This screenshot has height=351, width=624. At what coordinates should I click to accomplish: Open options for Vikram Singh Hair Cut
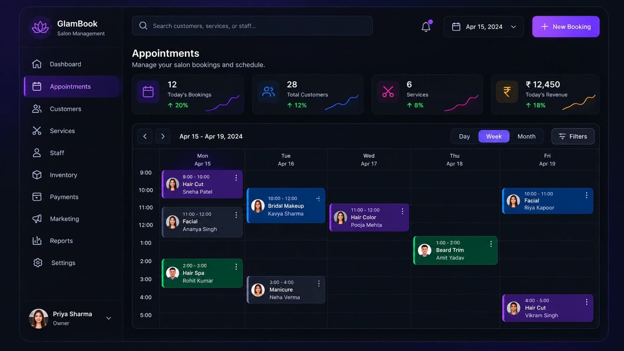(x=587, y=302)
